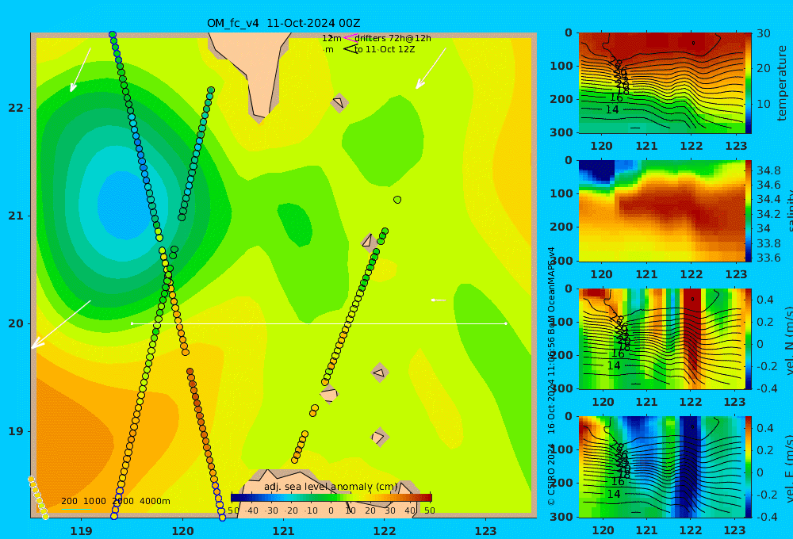Click the island diamond marker near latitude 22

(339, 102)
